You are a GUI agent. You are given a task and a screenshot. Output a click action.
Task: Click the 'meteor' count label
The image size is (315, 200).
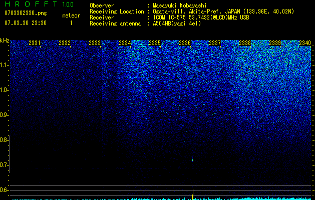click(x=71, y=15)
